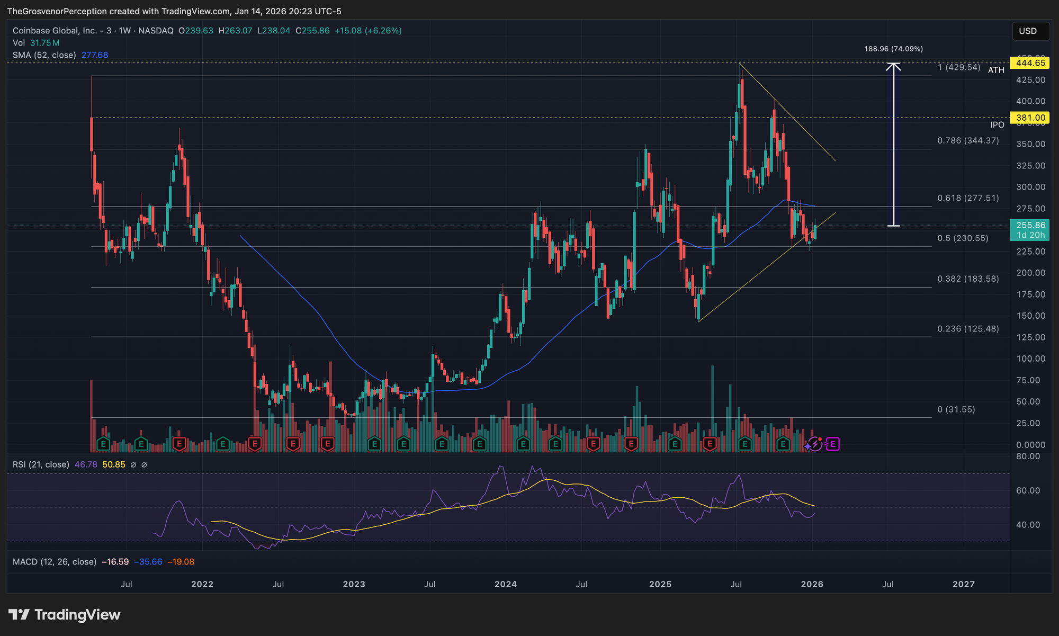
Task: Click the yellow 444.65 price axis label
Action: pyautogui.click(x=1029, y=63)
